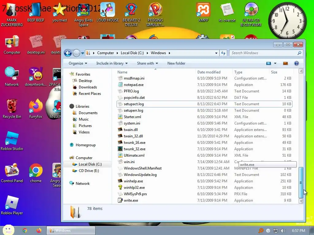The image size is (314, 235).
Task: Click Windows taskbar button
Action: point(71,230)
